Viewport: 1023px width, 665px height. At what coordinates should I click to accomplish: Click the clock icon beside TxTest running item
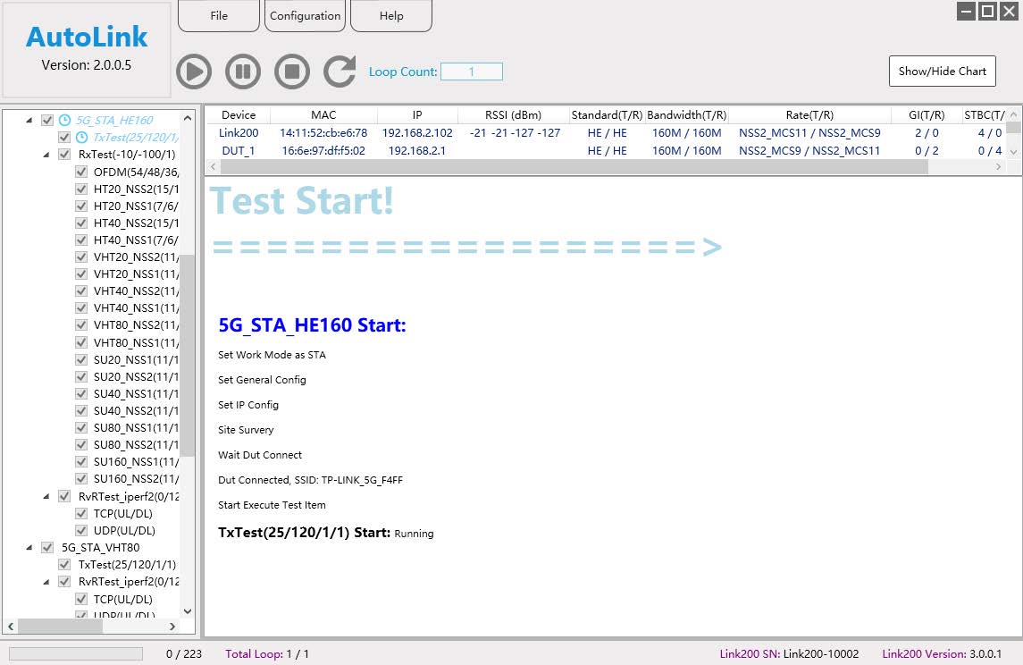[81, 137]
